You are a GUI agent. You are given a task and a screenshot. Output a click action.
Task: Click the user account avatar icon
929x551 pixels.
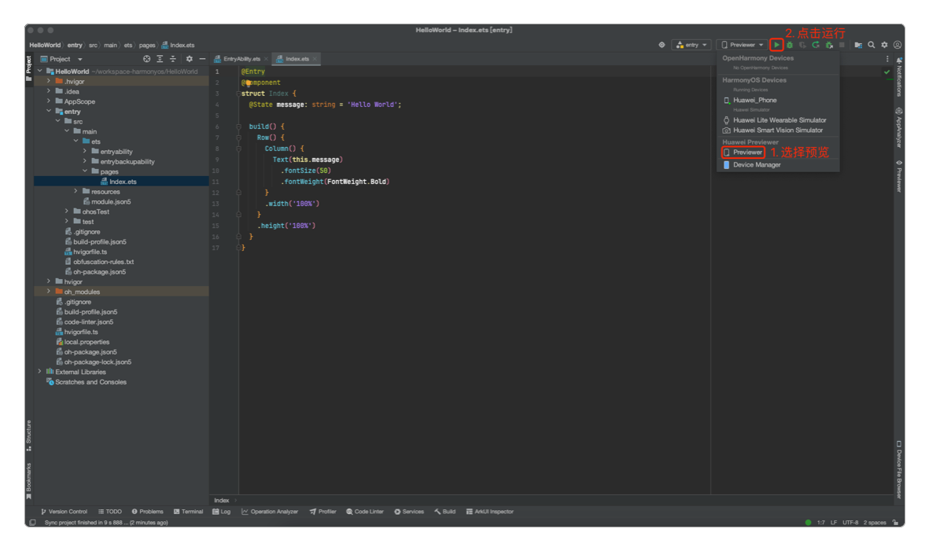898,45
